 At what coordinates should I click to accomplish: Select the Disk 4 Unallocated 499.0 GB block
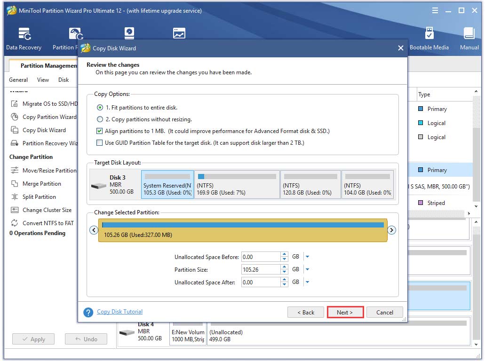click(339, 332)
